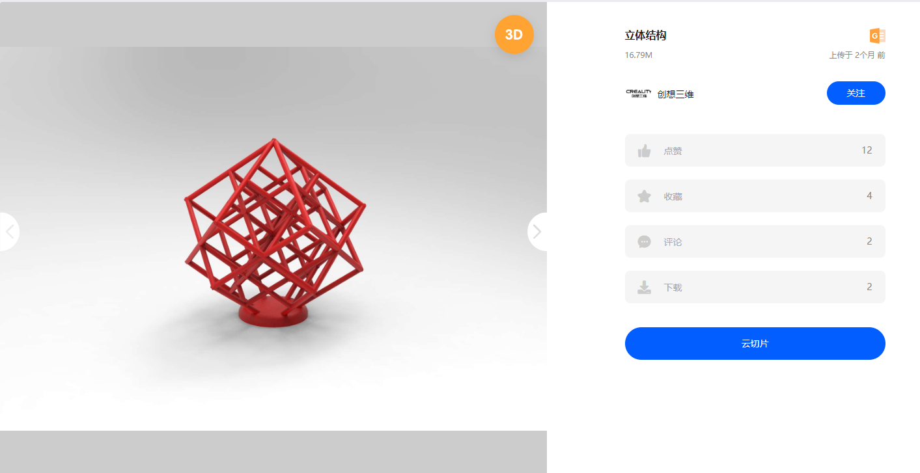Viewport: 920px width, 473px height.
Task: Click the orange 3D view badge
Action: 514,34
